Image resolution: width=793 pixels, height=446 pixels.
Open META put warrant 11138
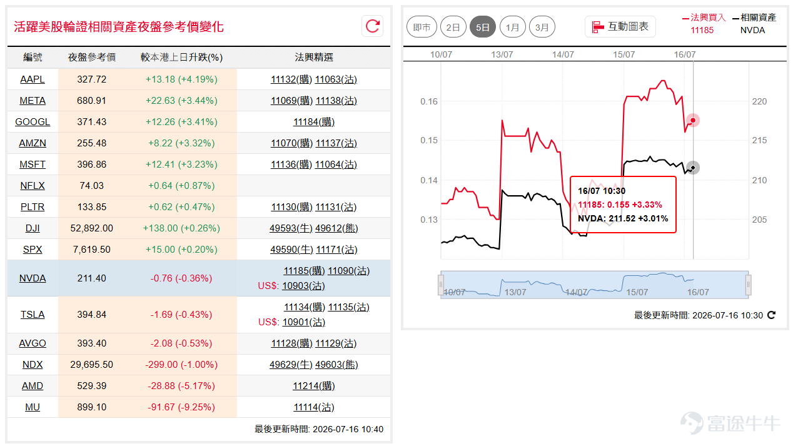(336, 101)
